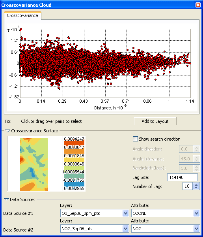Increase Number of Lags with up arrow
203x237 pixels.
(196, 184)
